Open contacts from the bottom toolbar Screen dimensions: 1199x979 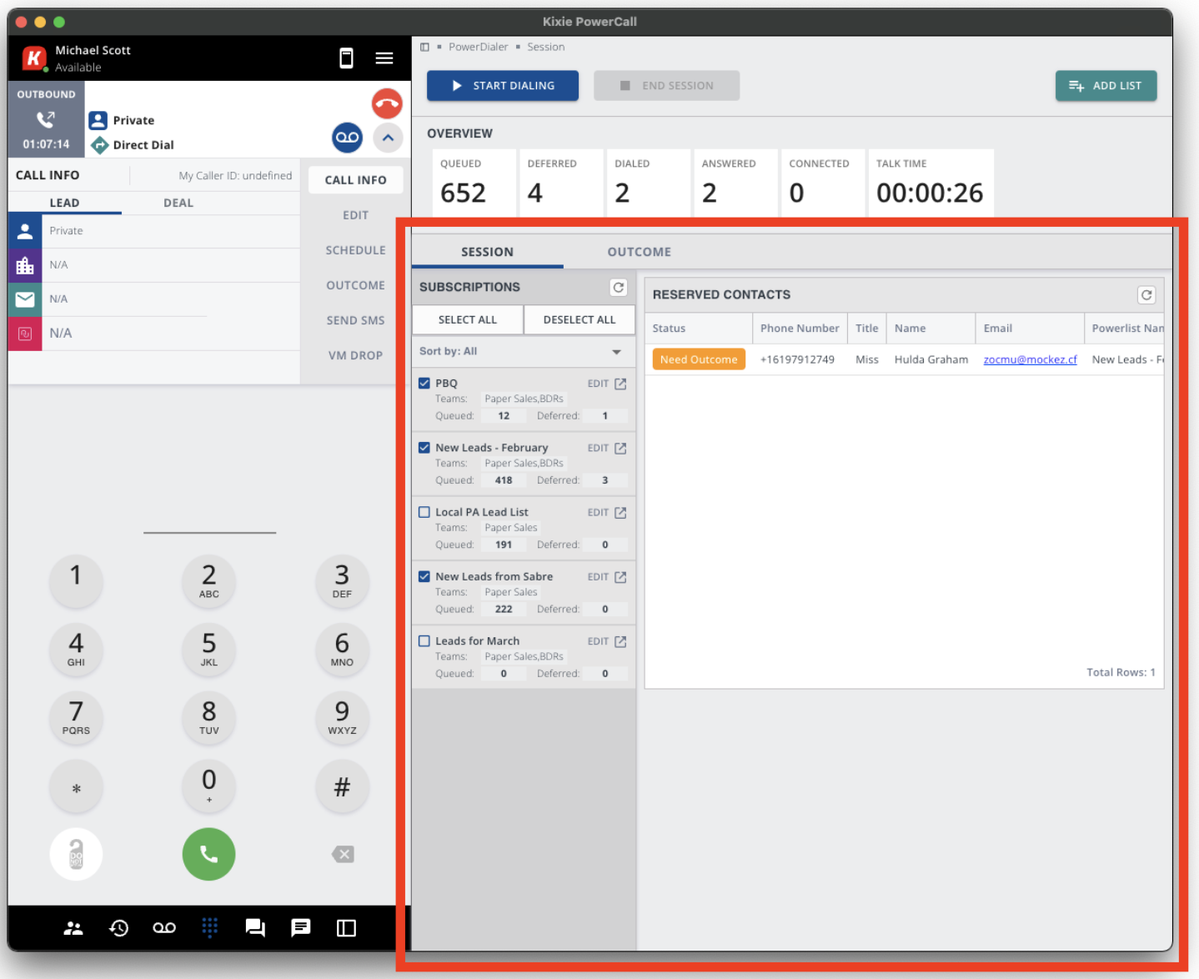click(x=73, y=927)
